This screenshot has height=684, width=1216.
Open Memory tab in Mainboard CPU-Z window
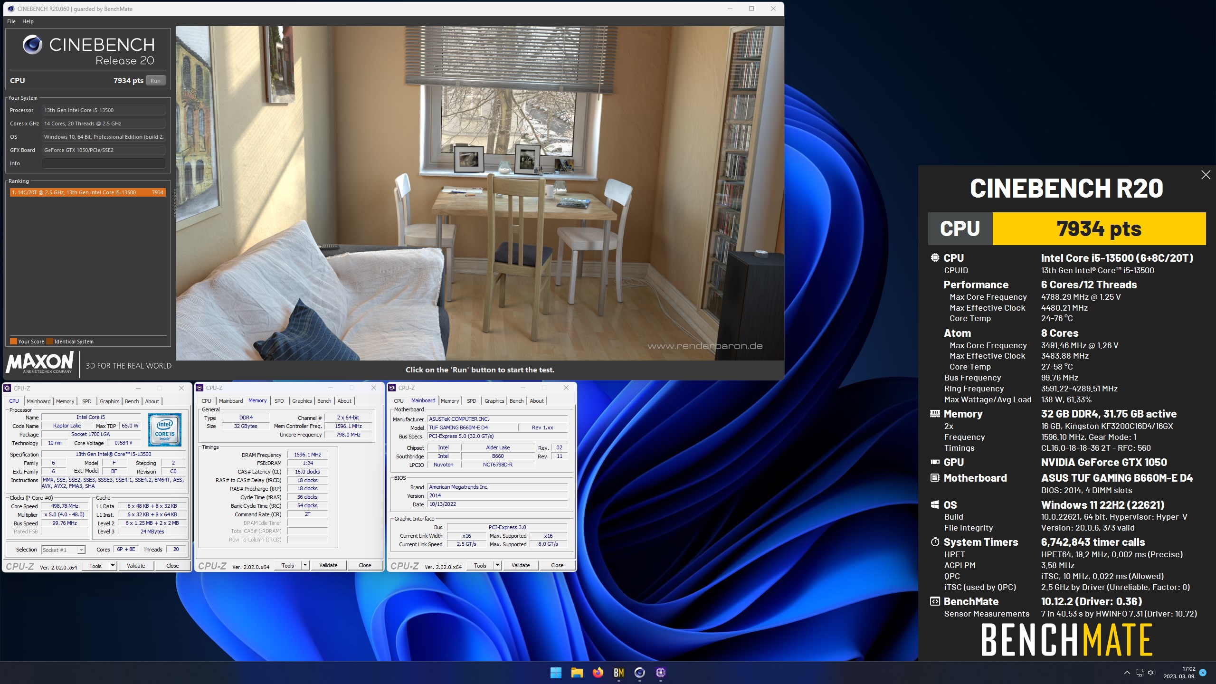pyautogui.click(x=450, y=401)
